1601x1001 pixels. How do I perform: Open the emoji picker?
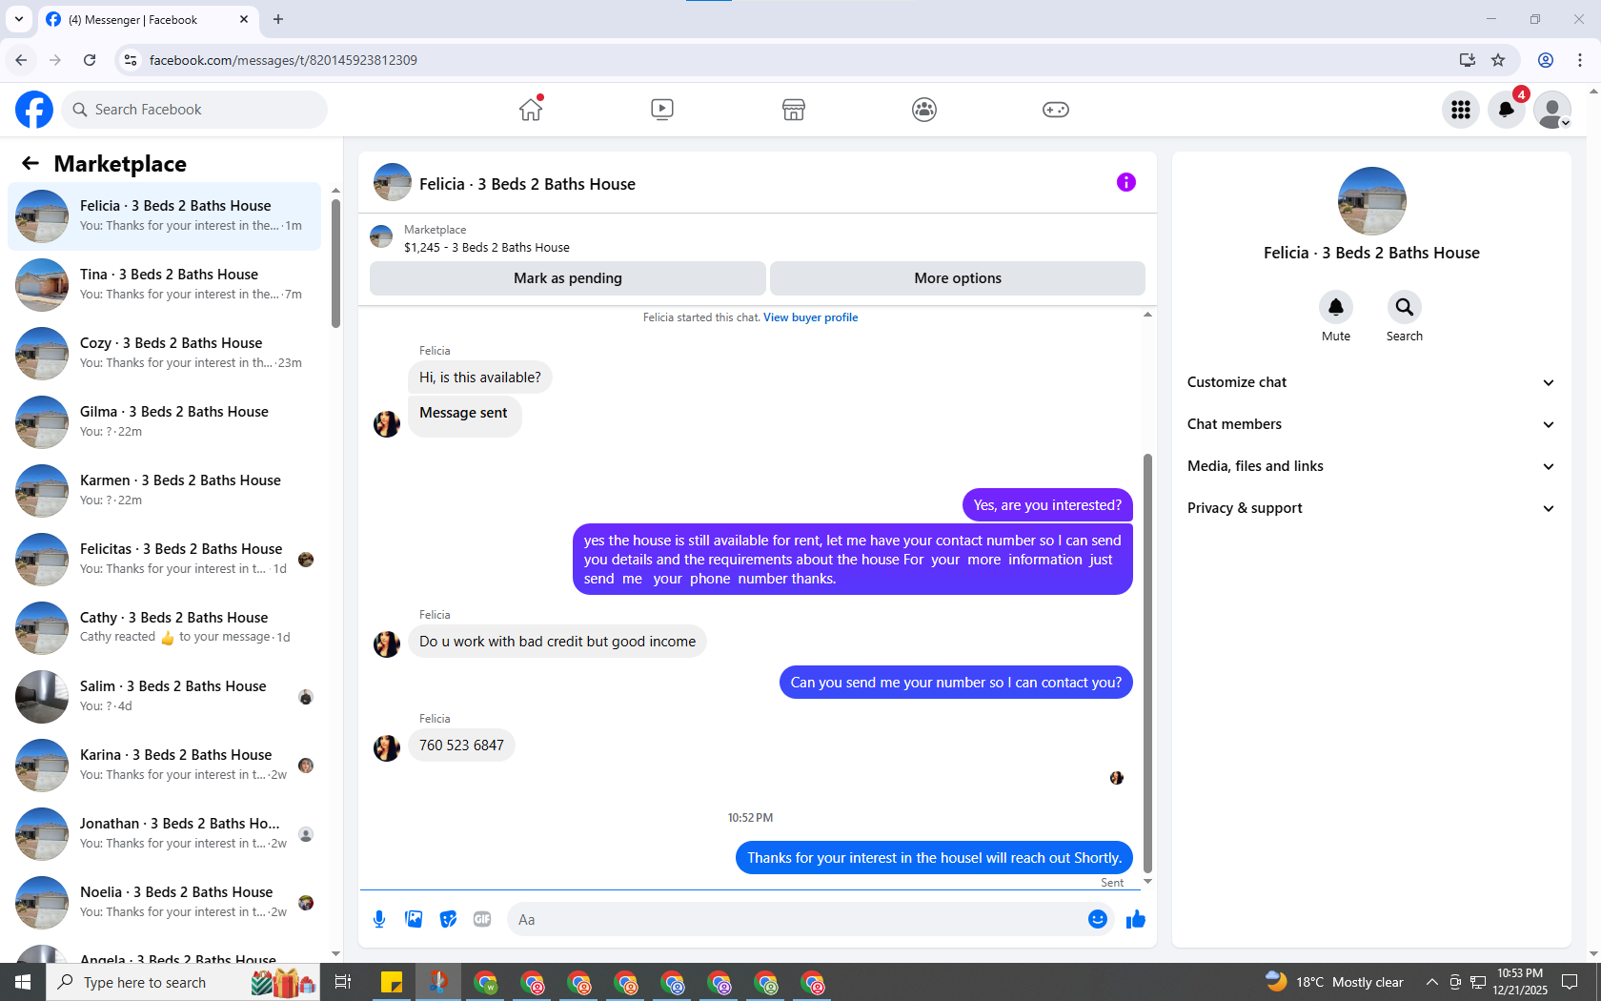coord(1098,919)
